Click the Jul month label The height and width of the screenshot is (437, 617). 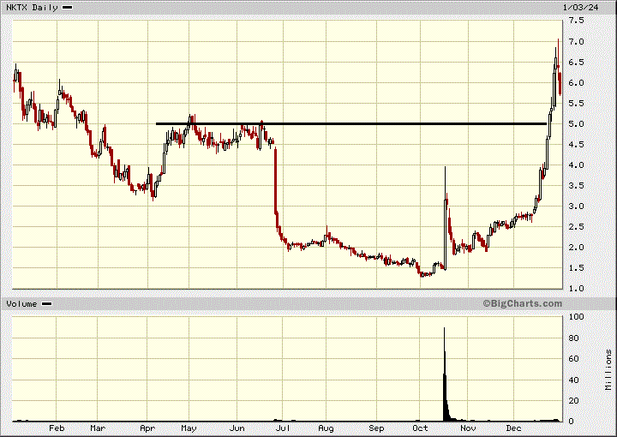[283, 428]
